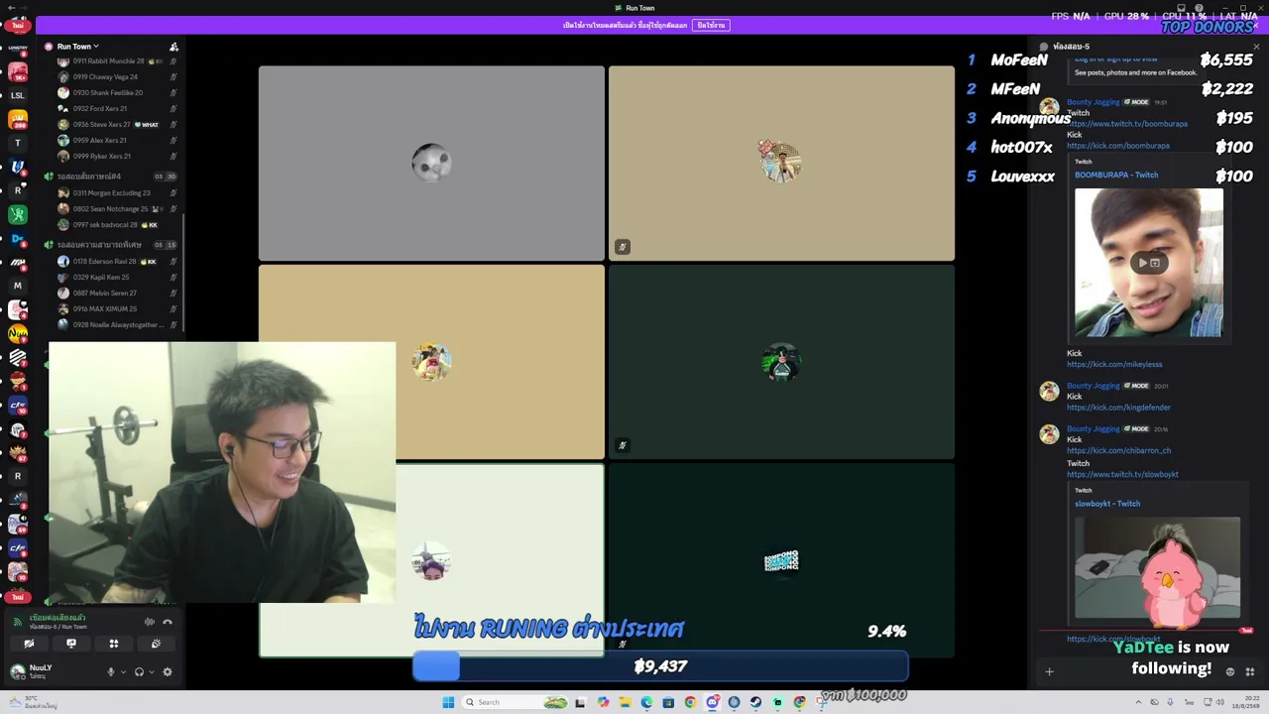The width and height of the screenshot is (1269, 714).
Task: Open the T server in the sidebar
Action: (17, 143)
